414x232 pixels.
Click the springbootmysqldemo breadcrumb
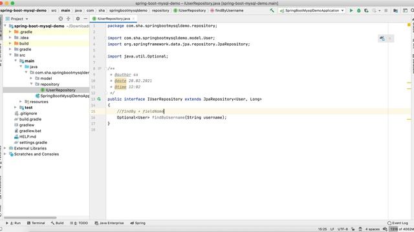tap(128, 10)
